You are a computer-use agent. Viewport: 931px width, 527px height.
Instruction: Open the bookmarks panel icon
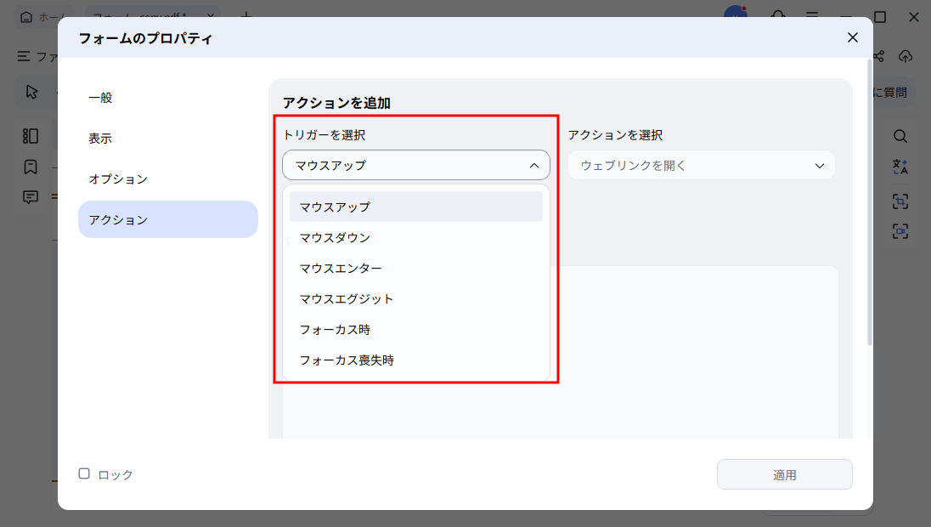[30, 167]
